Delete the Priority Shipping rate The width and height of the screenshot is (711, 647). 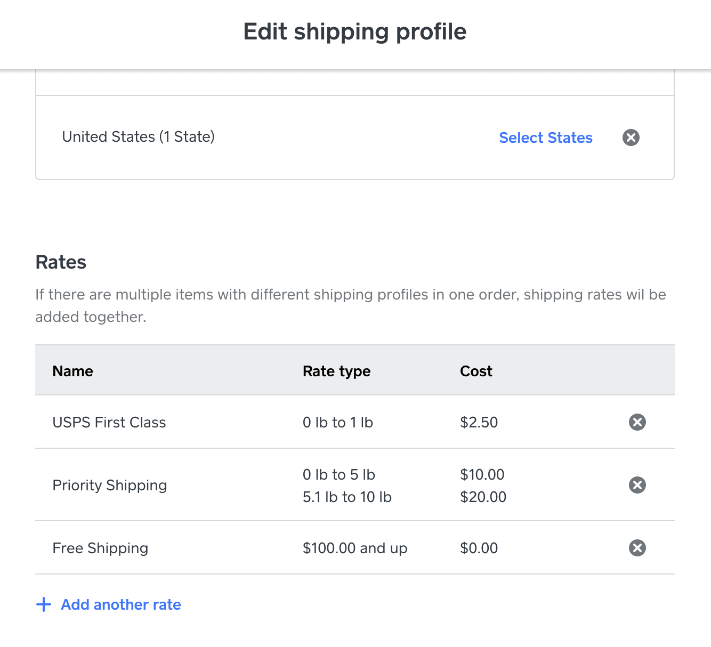(637, 485)
